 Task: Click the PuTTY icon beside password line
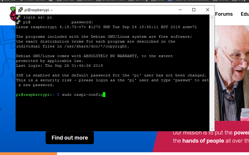(x=18, y=22)
